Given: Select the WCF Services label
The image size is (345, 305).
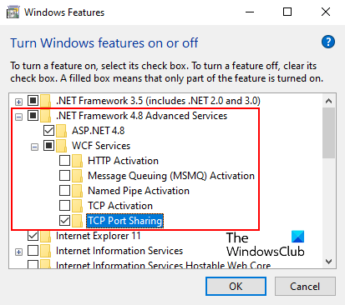Looking at the screenshot, I should point(101,146).
